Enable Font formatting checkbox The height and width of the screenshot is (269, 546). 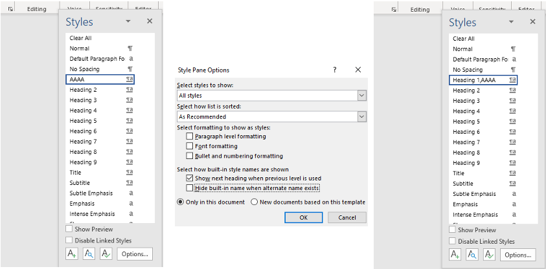point(189,146)
